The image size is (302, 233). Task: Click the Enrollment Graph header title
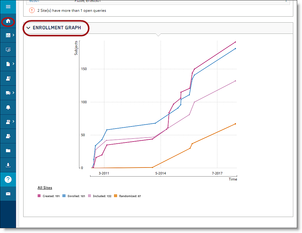[57, 28]
